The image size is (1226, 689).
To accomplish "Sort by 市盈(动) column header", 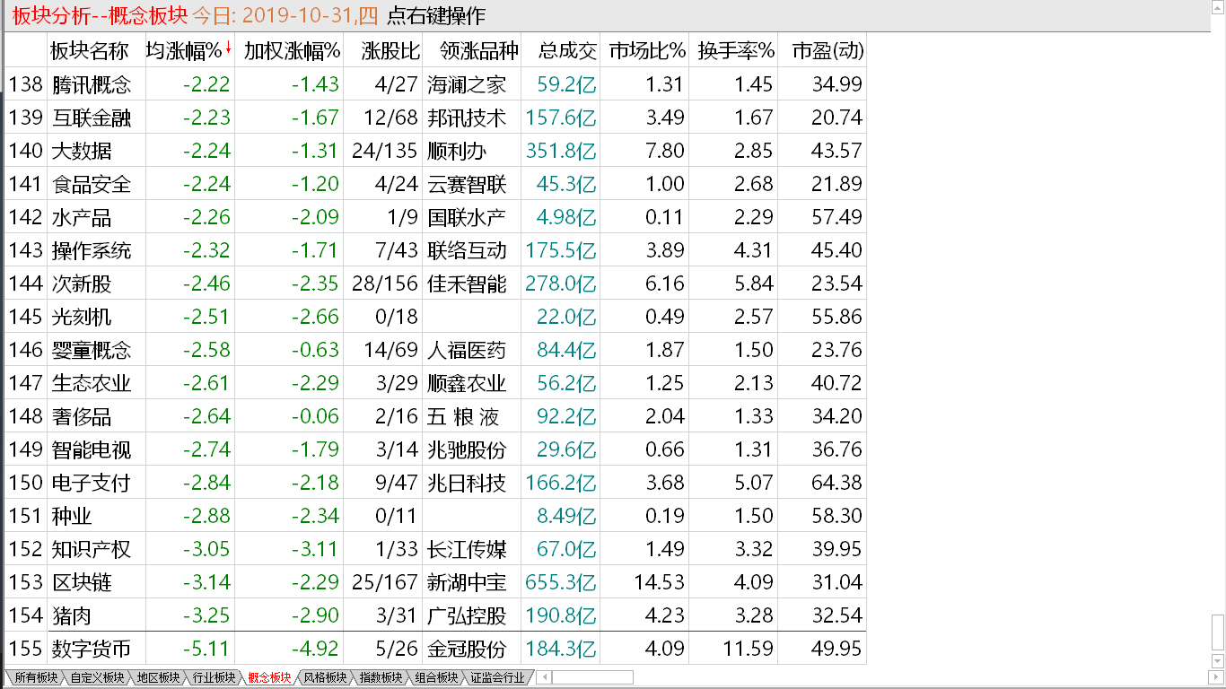I will point(828,51).
